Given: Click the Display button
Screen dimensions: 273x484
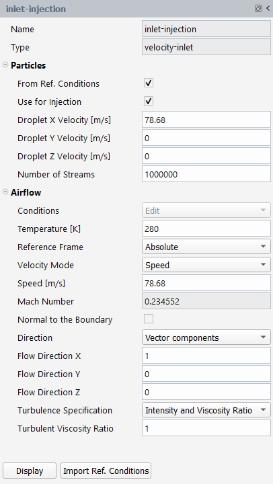Looking at the screenshot, I should point(30,471).
